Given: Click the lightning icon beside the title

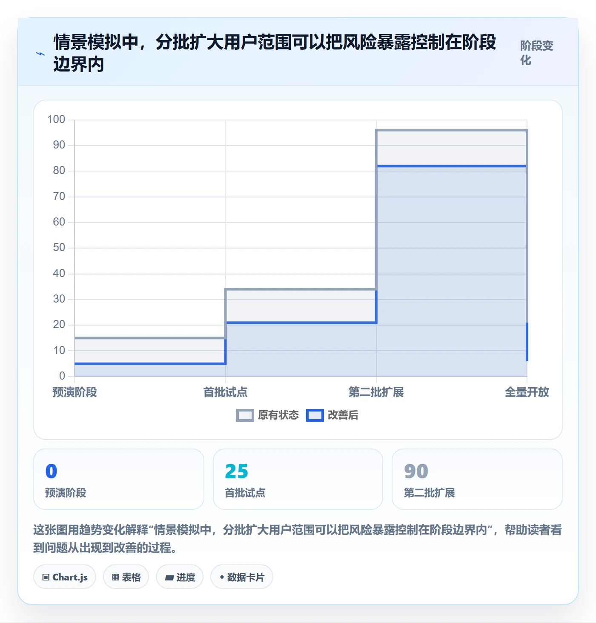Looking at the screenshot, I should click(x=40, y=54).
